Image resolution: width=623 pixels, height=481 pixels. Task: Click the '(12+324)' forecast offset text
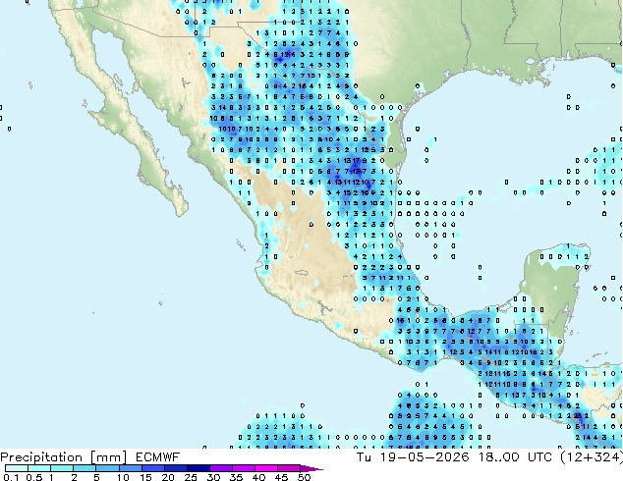[x=592, y=456]
